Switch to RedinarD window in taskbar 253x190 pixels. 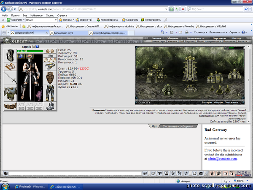click(x=30, y=187)
